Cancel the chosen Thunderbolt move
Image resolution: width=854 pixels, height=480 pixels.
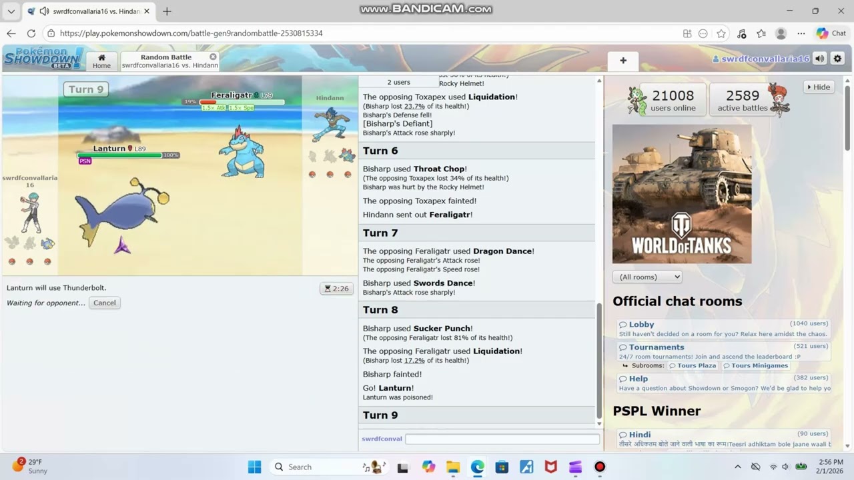click(104, 303)
